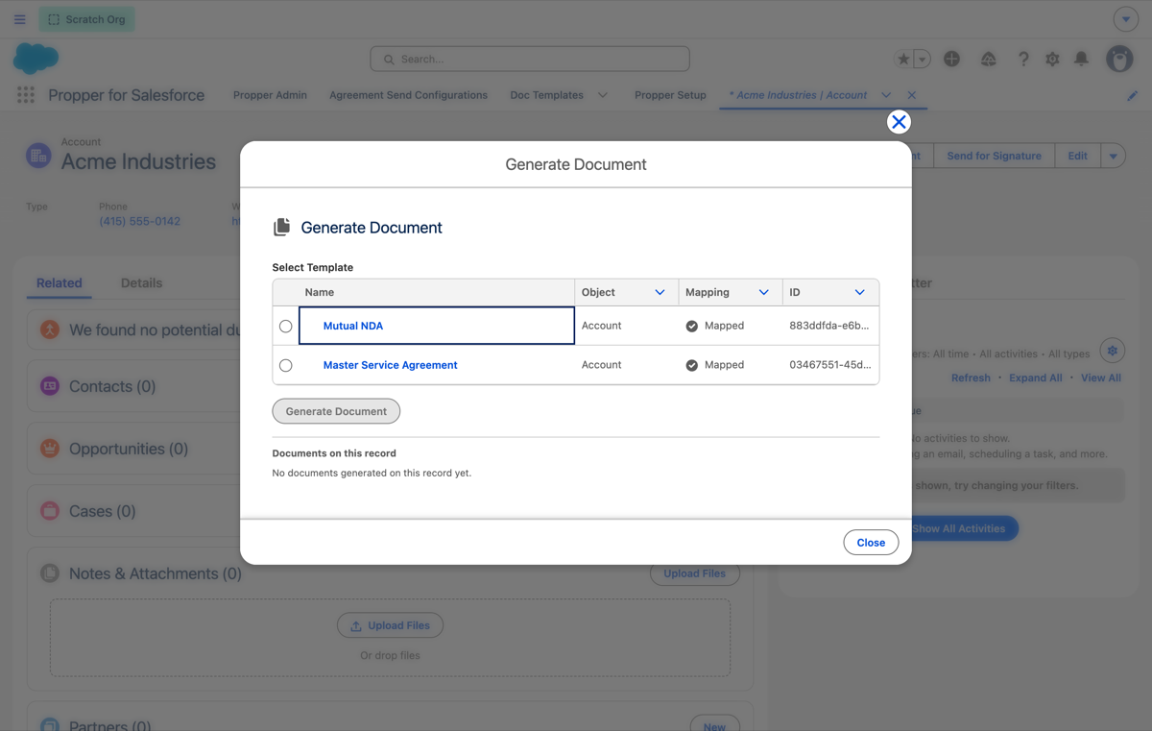Click the Close button in the modal
Screen dimensions: 1152x731
point(871,543)
